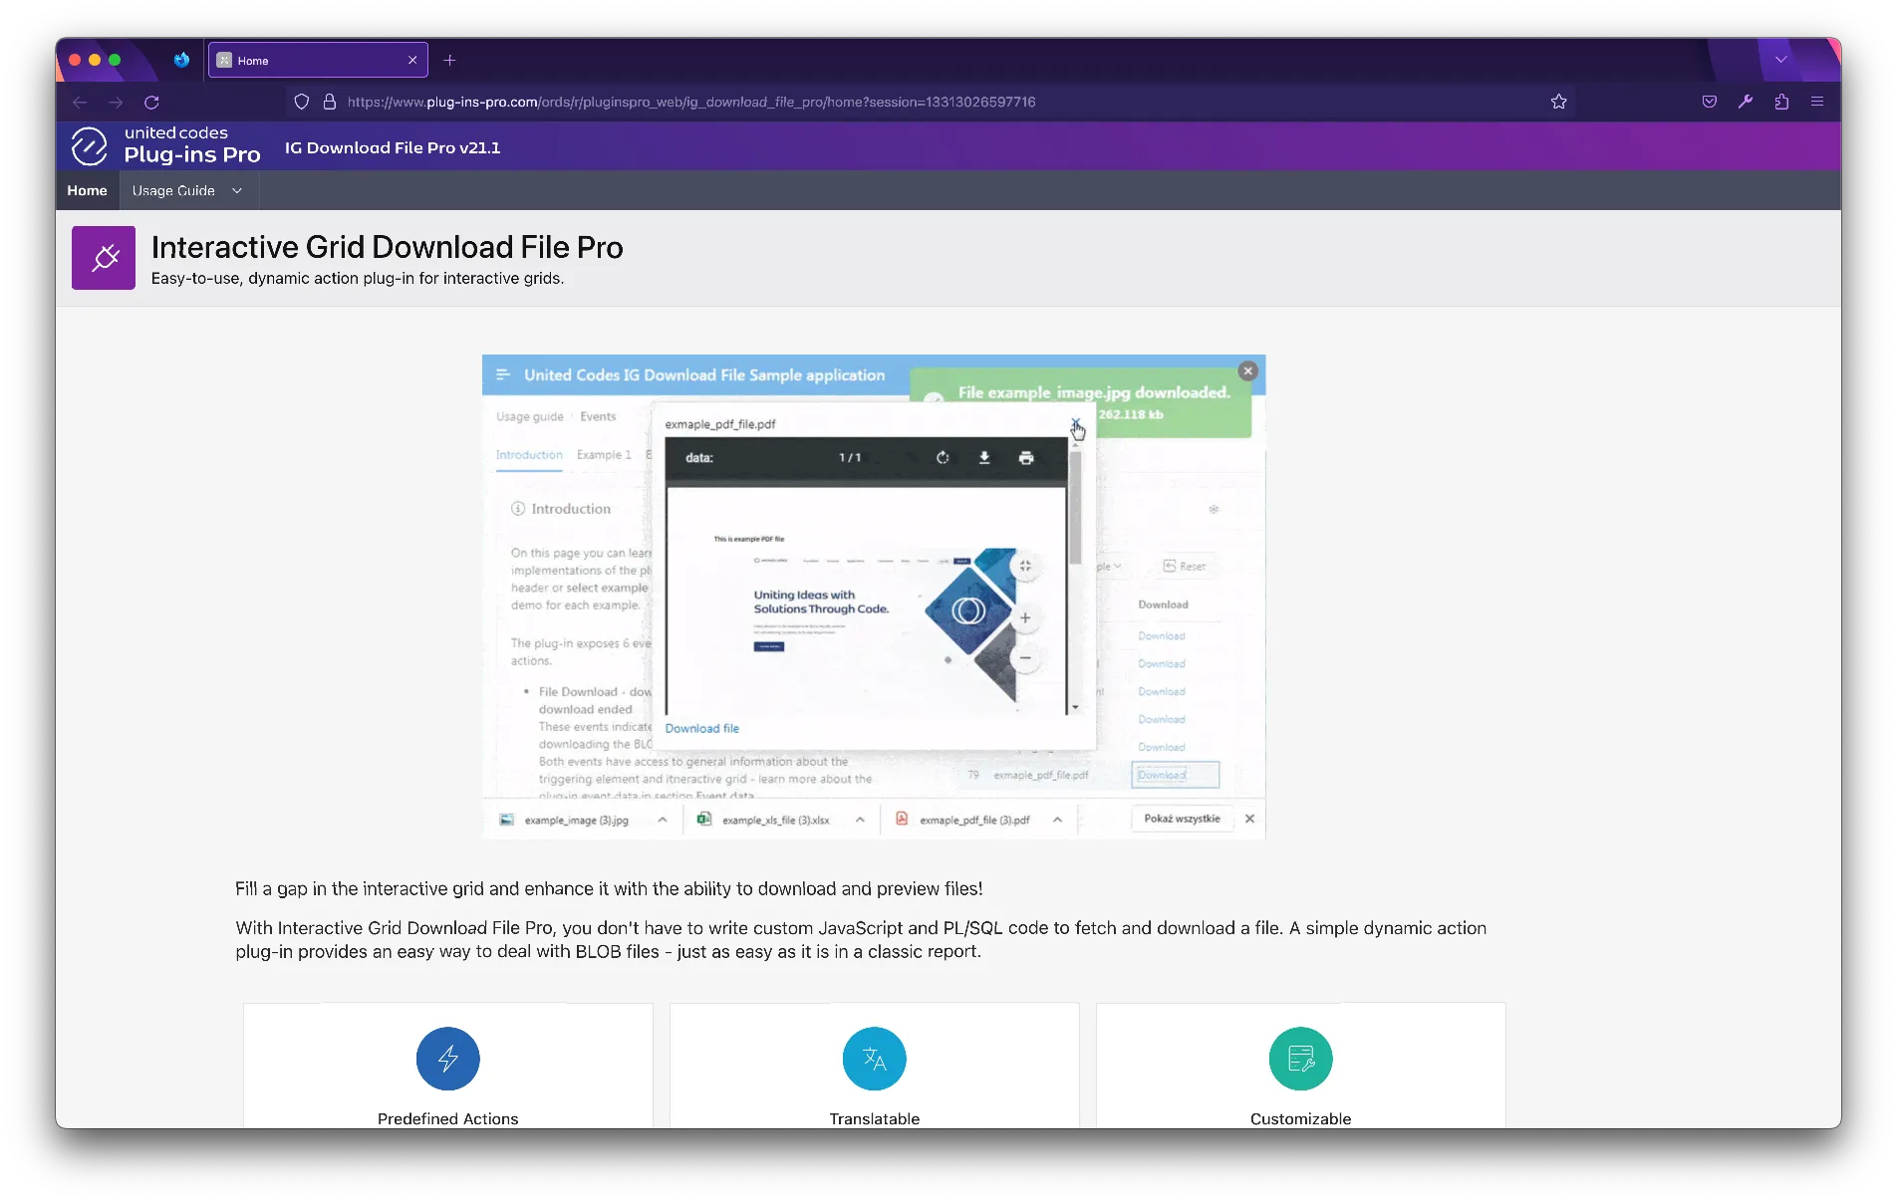
Task: Click the Interactive Grid Download File Pro heading
Action: coord(388,247)
